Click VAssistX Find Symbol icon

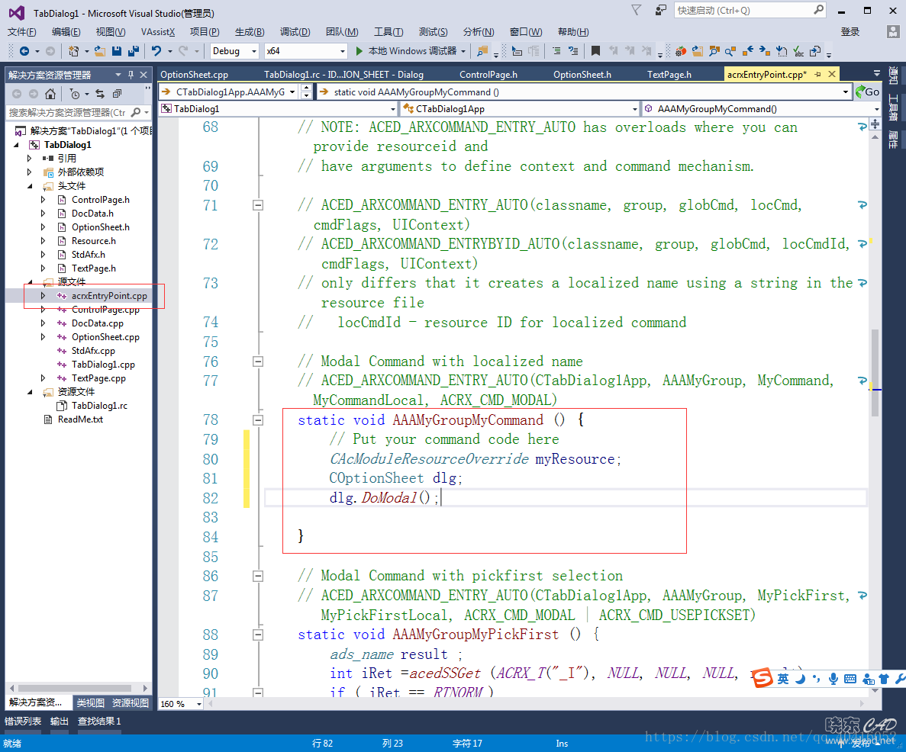(x=714, y=51)
